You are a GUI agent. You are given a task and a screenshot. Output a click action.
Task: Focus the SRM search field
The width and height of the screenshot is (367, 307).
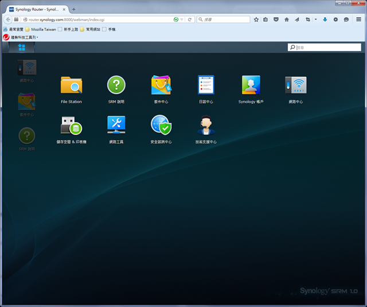(x=325, y=47)
